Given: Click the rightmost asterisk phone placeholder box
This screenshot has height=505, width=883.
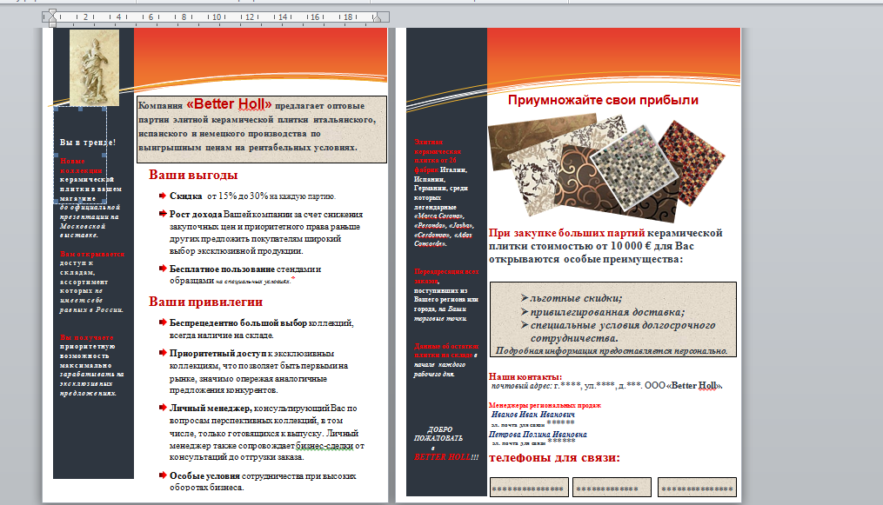Looking at the screenshot, I should point(697,488).
